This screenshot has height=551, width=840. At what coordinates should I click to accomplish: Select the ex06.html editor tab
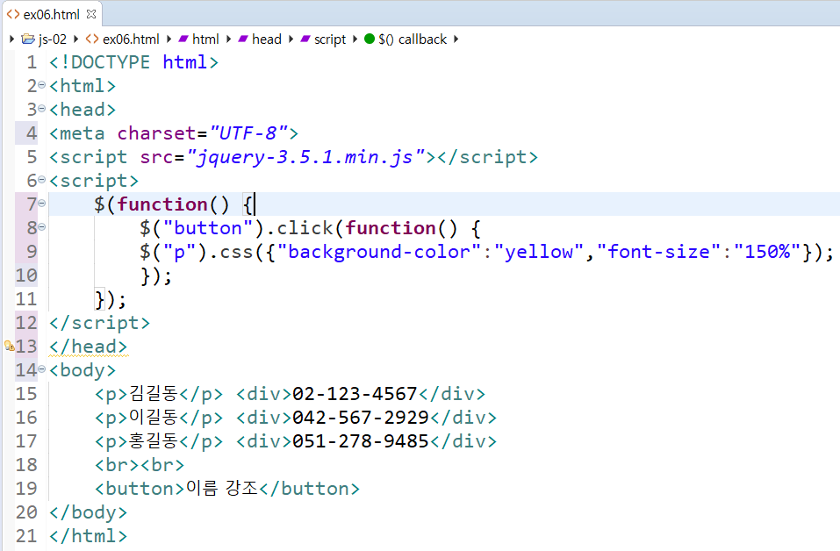pyautogui.click(x=51, y=14)
